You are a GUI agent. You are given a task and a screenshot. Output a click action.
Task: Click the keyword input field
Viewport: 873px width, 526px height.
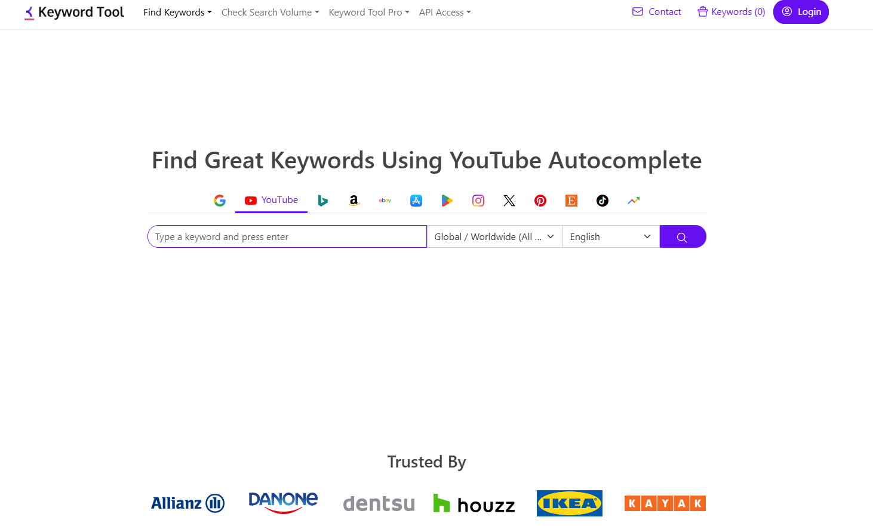coord(287,236)
